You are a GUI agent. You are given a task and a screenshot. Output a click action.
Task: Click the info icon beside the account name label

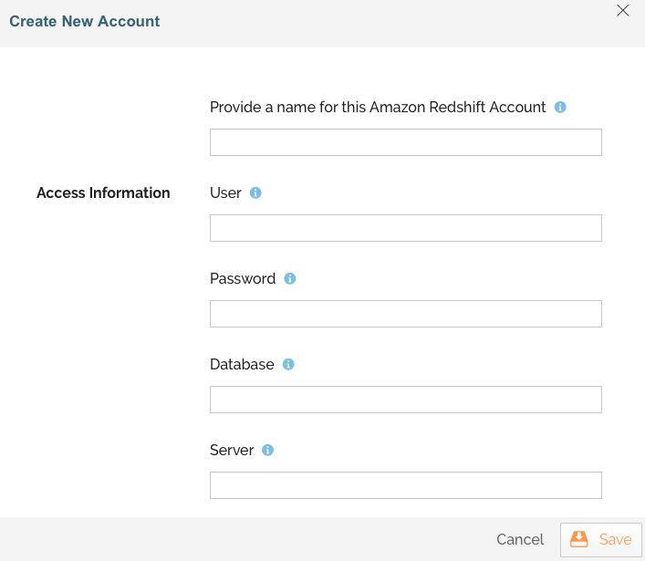click(560, 107)
